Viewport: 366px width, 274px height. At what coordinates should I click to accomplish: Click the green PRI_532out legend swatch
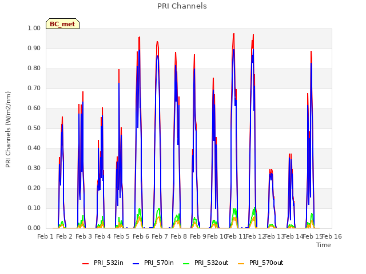(x=186, y=264)
